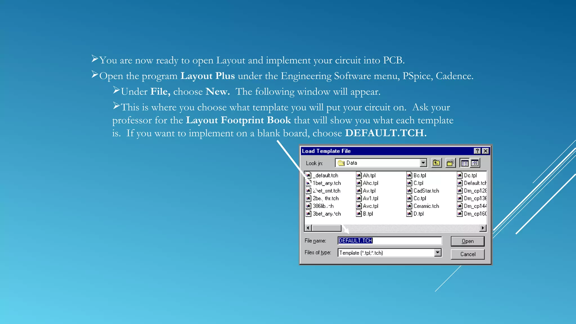576x324 pixels.
Task: Click the Cancel button
Action: (467, 254)
